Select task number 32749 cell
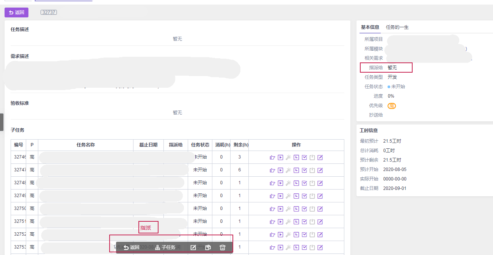This screenshot has height=255, width=493. pyautogui.click(x=19, y=196)
